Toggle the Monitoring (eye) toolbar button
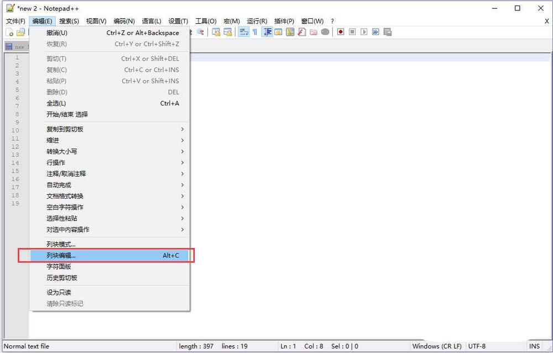The height and width of the screenshot is (353, 553). click(324, 32)
